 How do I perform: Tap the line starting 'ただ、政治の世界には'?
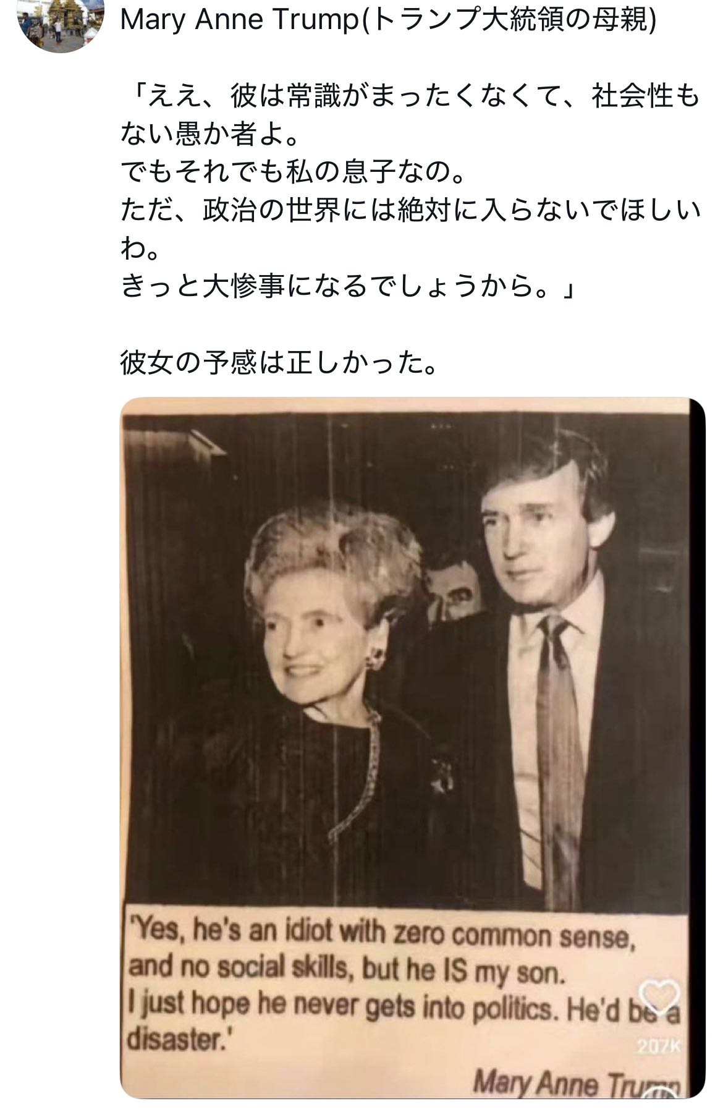coord(410,210)
